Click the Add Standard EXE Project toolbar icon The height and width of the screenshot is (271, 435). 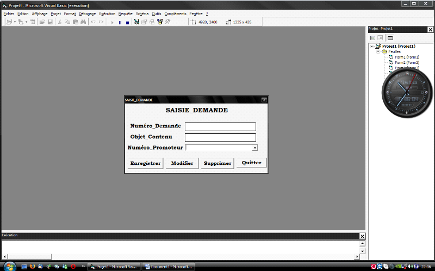point(9,22)
